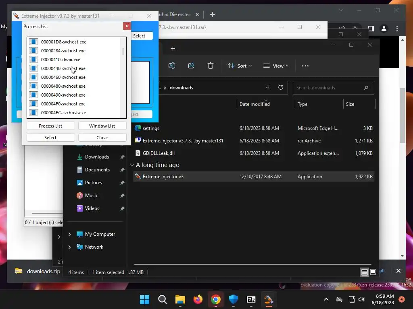The width and height of the screenshot is (413, 309).
Task: Click Close button in Process List dialog
Action: (x=102, y=138)
